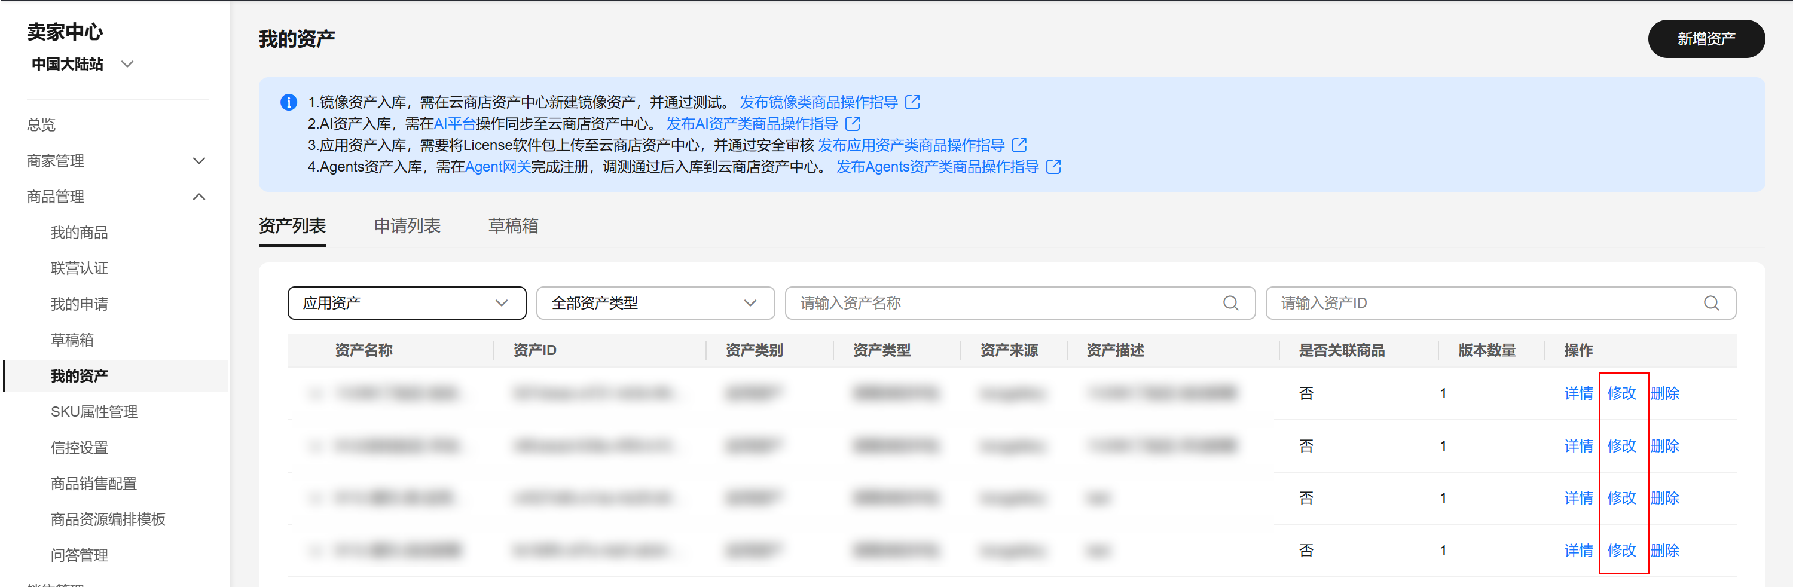Expand the 商家管理 sidebar section
1793x587 pixels.
click(x=198, y=161)
